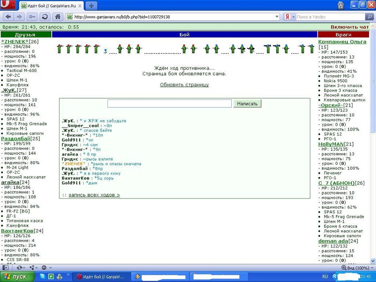376x282 pixels.
Task: Click the Враги column header
Action: [343, 34]
